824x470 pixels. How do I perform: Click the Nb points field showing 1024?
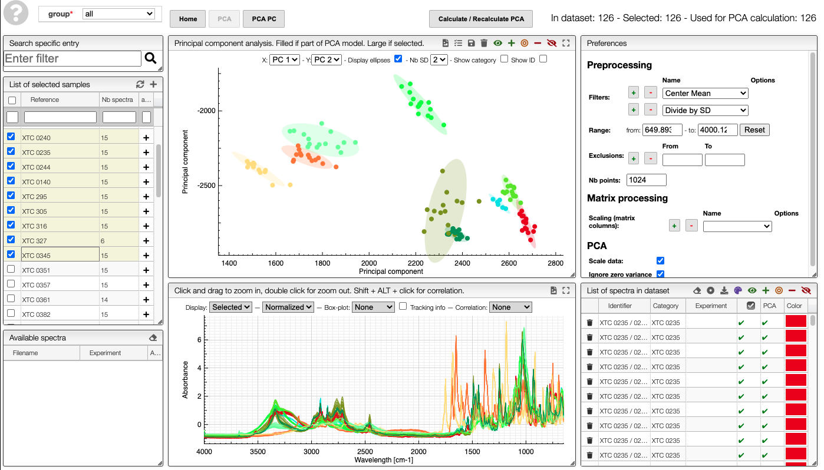[647, 180]
